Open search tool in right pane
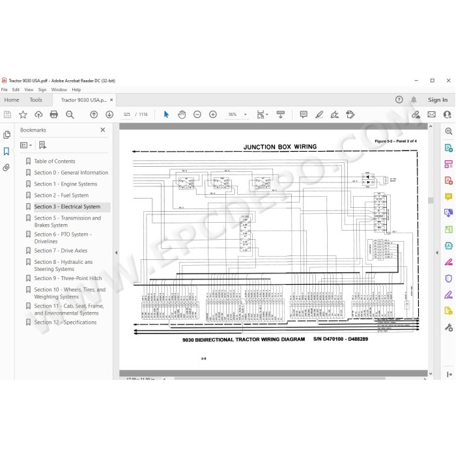Viewport: 456px width, 456px height. [x=448, y=131]
